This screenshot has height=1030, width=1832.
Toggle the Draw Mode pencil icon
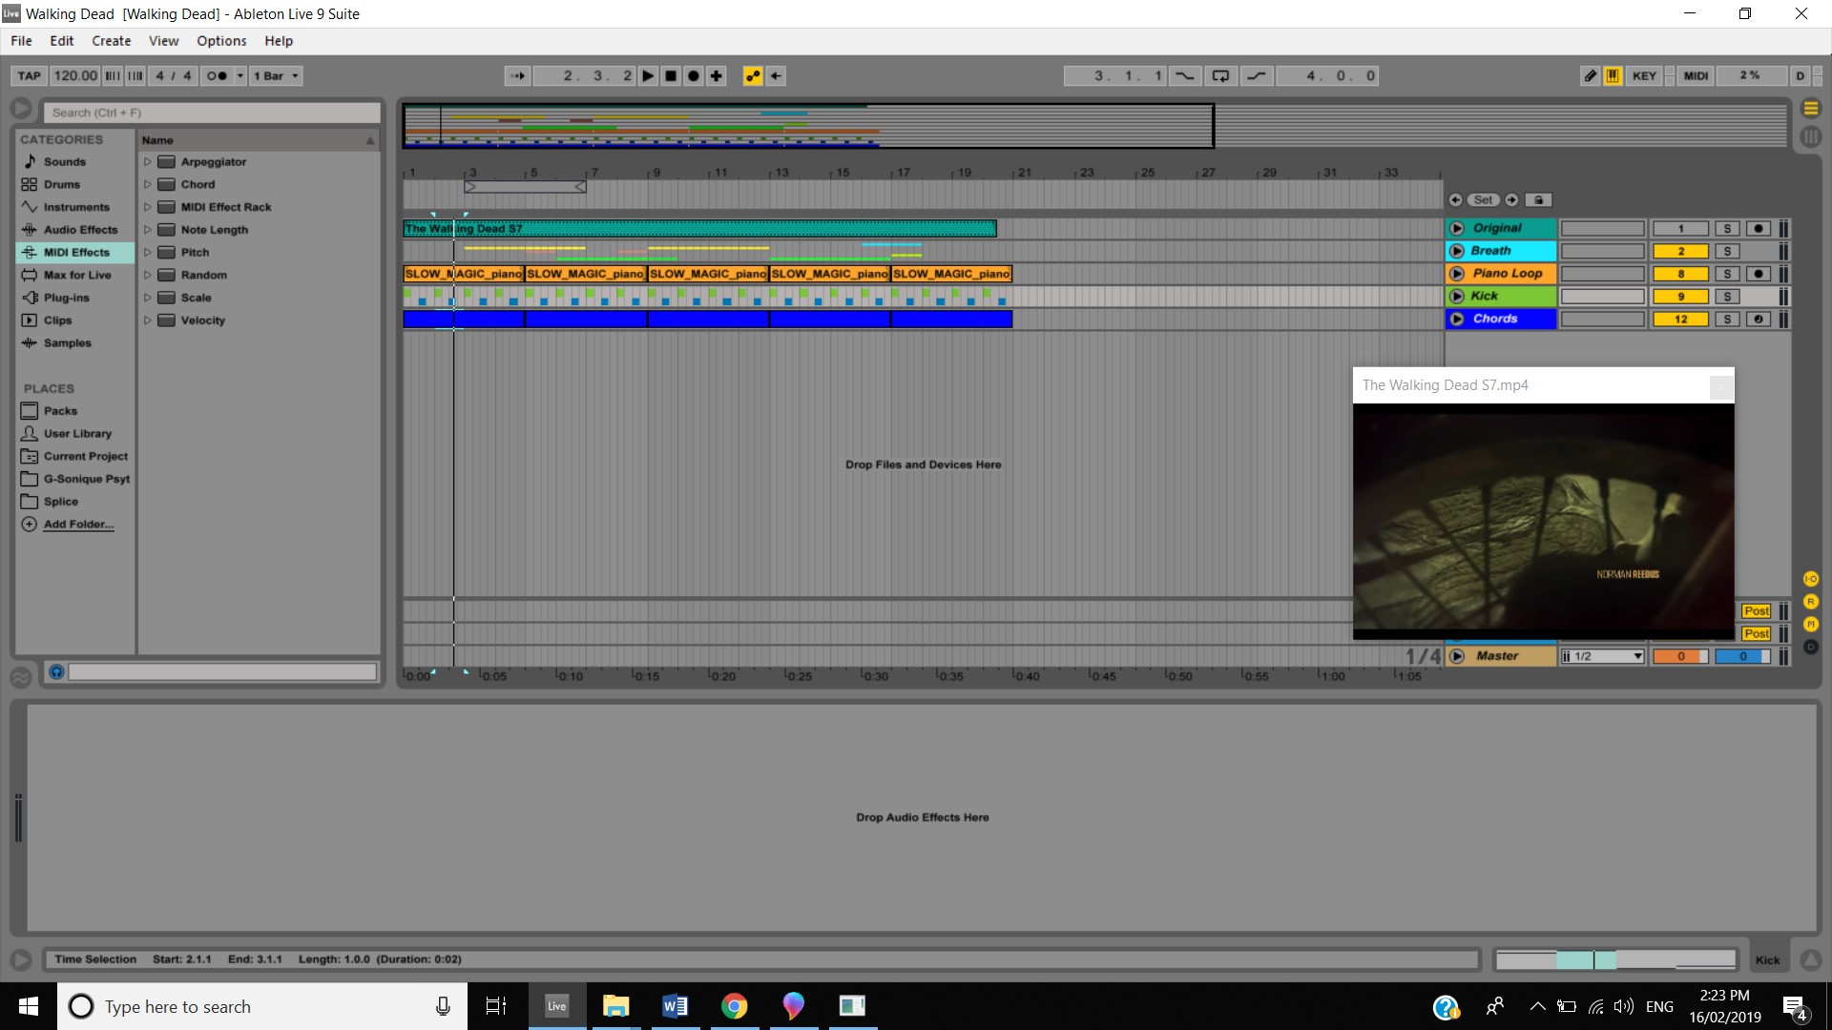coord(1590,76)
